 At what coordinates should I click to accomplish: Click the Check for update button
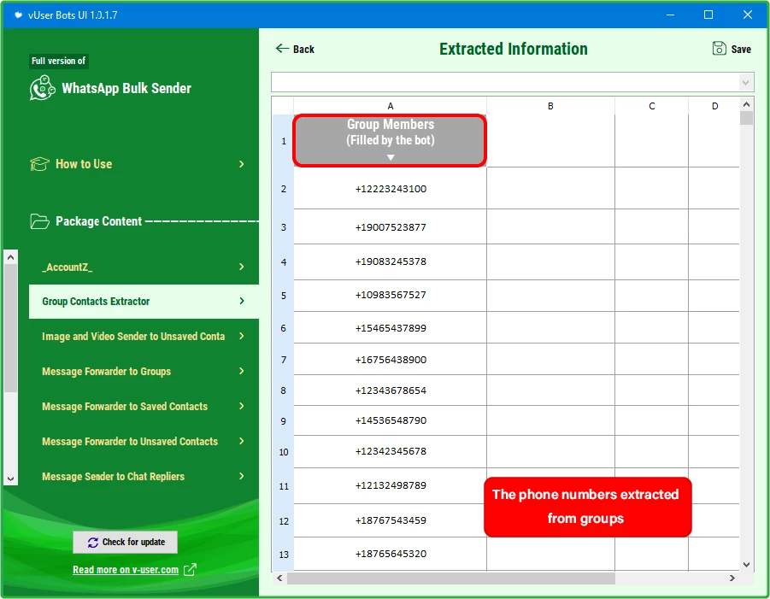click(126, 542)
